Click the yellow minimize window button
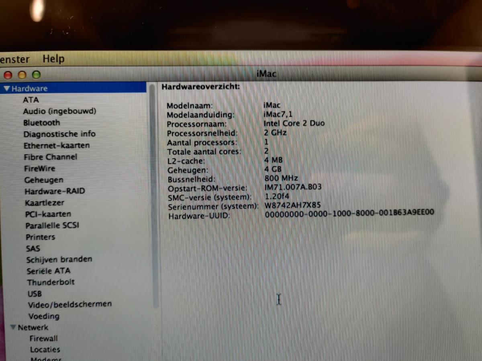Viewport: 482px width, 361px height. click(22, 75)
